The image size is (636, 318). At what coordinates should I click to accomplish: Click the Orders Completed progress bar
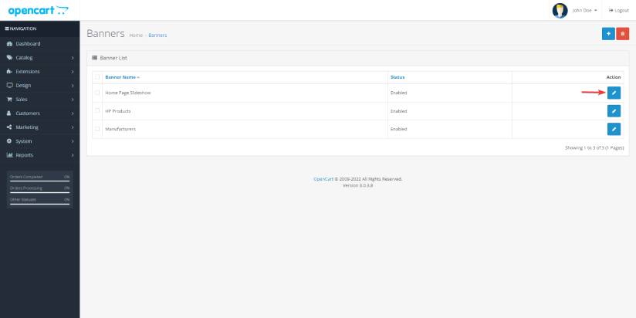tap(39, 180)
